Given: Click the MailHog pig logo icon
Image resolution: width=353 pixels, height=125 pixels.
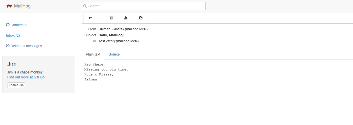Looking at the screenshot, I should pyautogui.click(x=9, y=6).
